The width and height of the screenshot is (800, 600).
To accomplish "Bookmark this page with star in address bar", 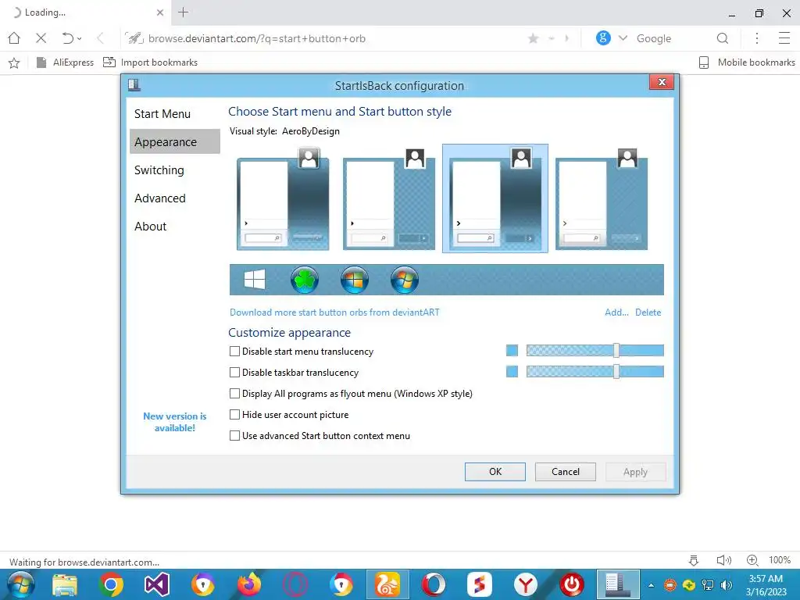I will pos(533,38).
